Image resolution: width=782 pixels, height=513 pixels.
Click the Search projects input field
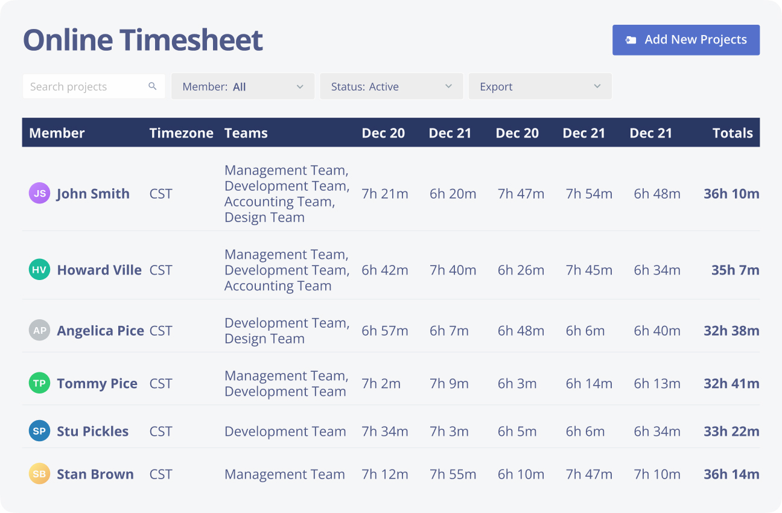pyautogui.click(x=84, y=86)
